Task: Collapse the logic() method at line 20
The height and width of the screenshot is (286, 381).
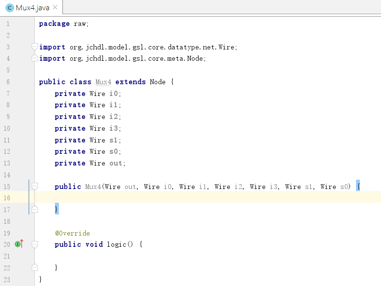Action: 34,244
